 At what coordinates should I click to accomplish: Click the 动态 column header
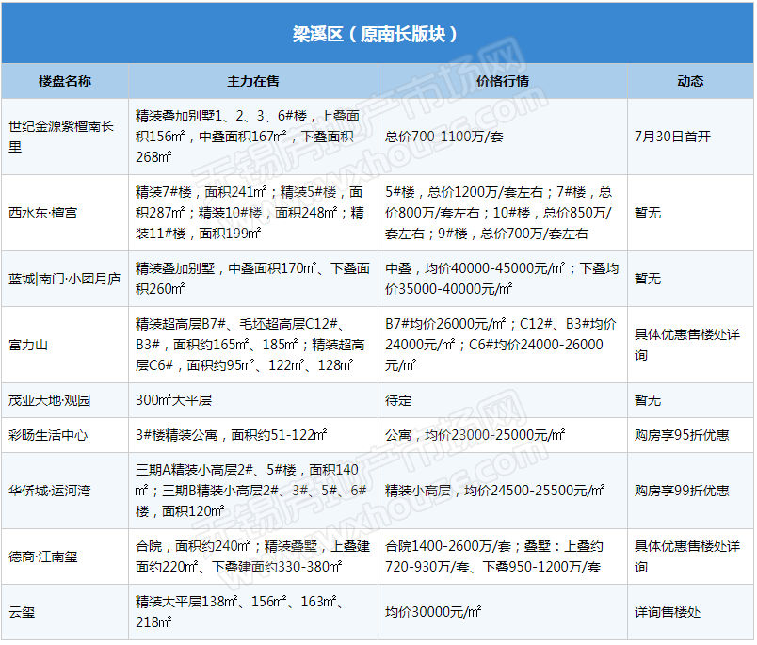pos(690,81)
